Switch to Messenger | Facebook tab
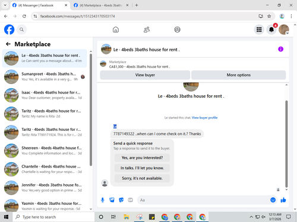This screenshot has width=297, height=222. [x=40, y=5]
